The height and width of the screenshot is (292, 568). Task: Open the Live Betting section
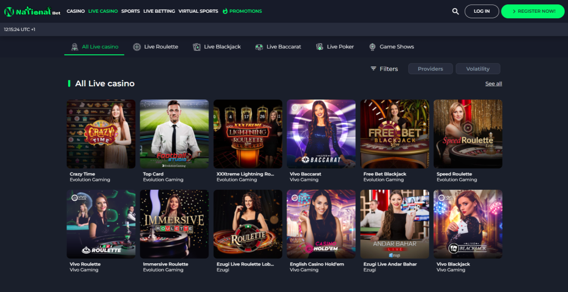coord(159,11)
